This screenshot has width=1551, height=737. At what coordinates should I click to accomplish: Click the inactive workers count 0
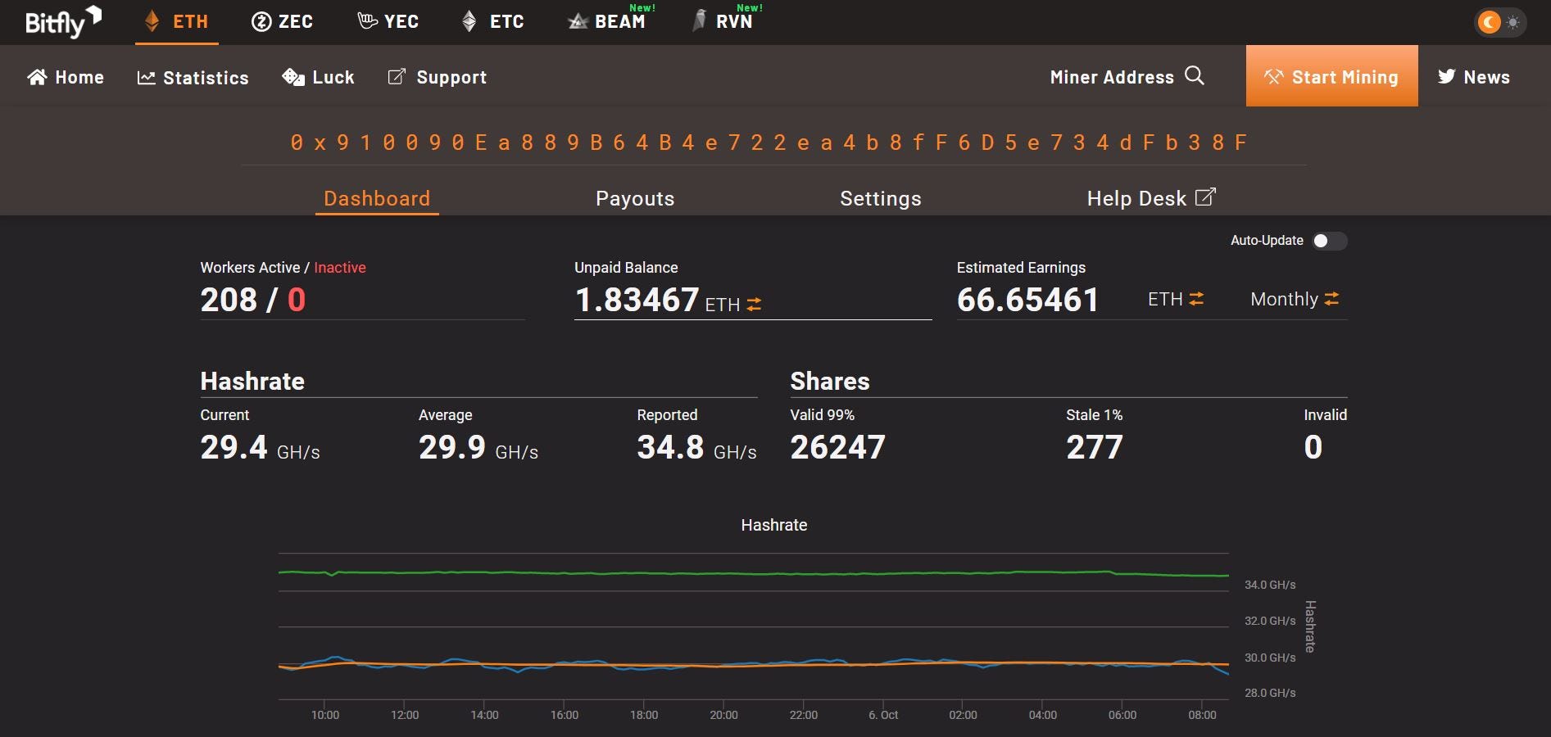(x=297, y=300)
